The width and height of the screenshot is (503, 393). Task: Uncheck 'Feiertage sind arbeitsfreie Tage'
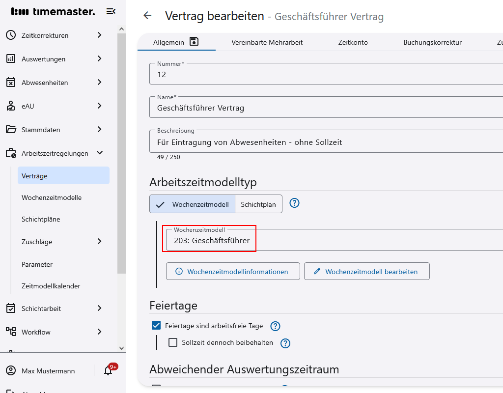[156, 325]
